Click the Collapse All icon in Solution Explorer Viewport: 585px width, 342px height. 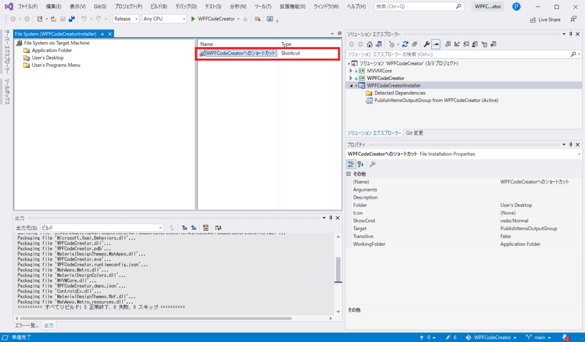coord(414,44)
